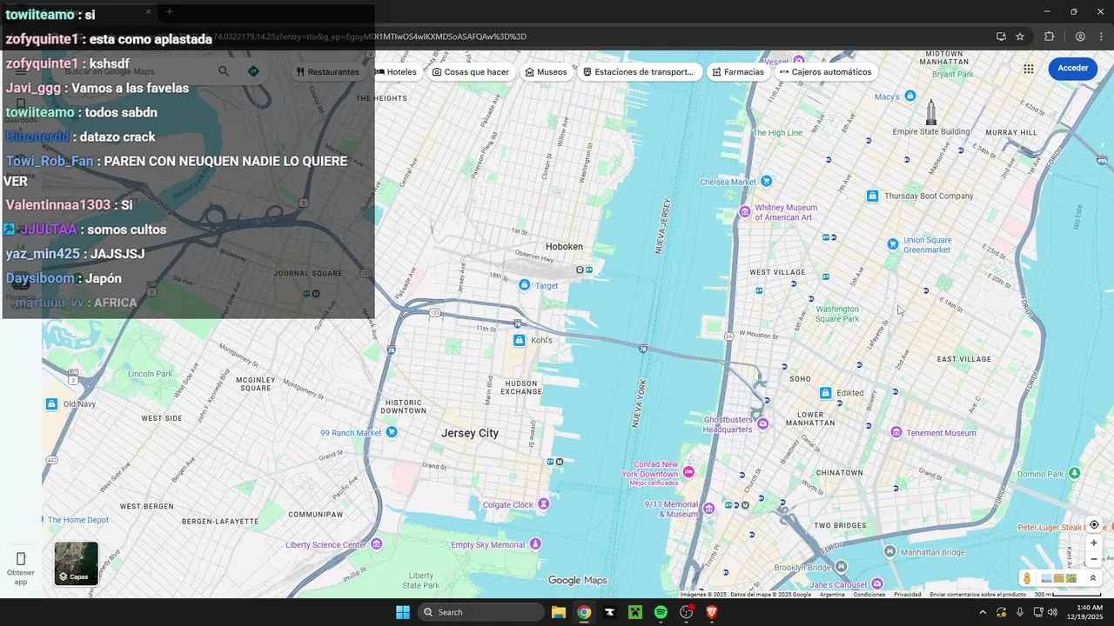Select Cajeros automáticos chip
Image resolution: width=1114 pixels, height=626 pixels.
[x=826, y=72]
